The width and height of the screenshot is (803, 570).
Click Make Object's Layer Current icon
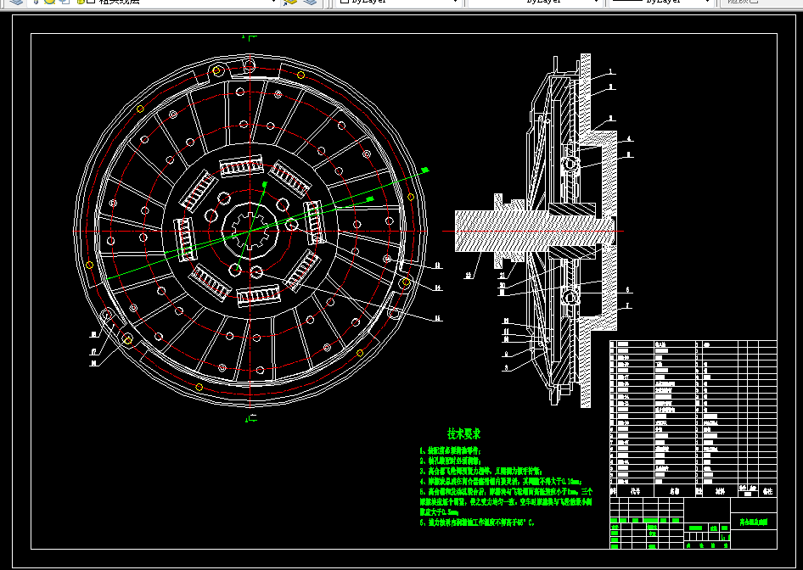(x=290, y=2)
